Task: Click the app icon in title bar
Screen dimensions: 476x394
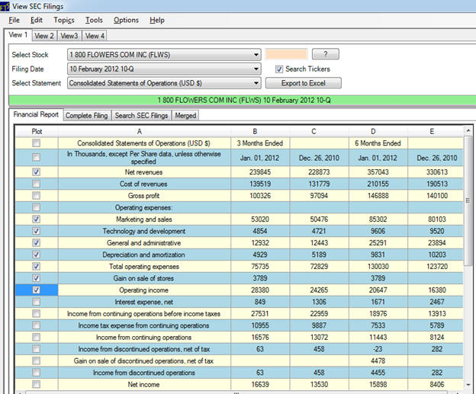Action: 6,5
